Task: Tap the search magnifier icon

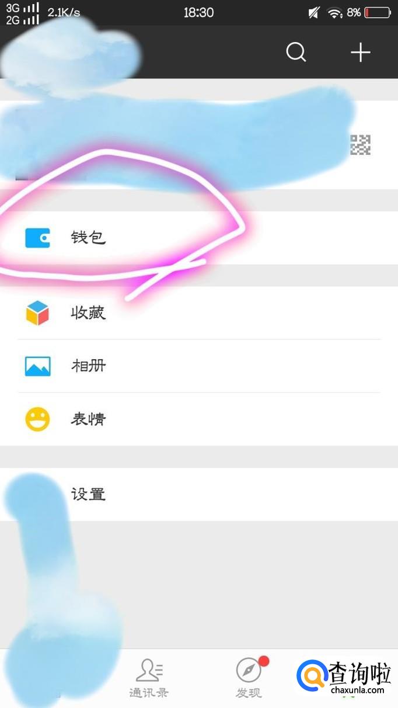Action: 296,53
